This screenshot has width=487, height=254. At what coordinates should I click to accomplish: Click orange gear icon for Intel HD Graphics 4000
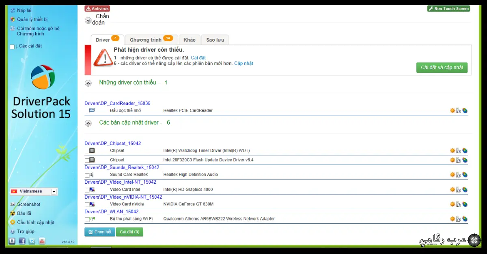coord(453,189)
